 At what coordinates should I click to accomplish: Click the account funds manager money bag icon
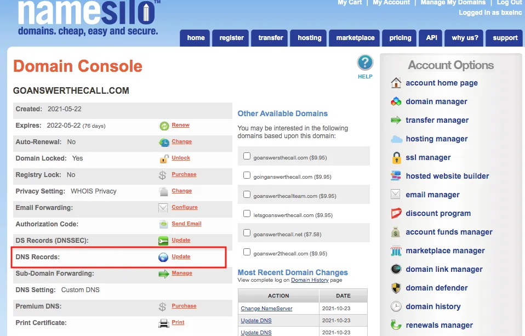[396, 232]
